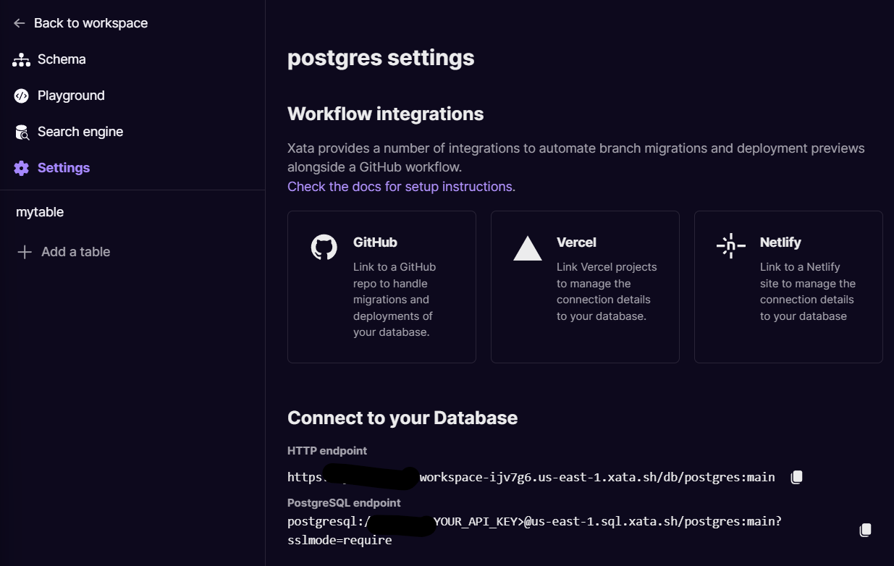Screen dimensions: 894x566
Task: Click the Netlify logo icon
Action: [x=731, y=246]
